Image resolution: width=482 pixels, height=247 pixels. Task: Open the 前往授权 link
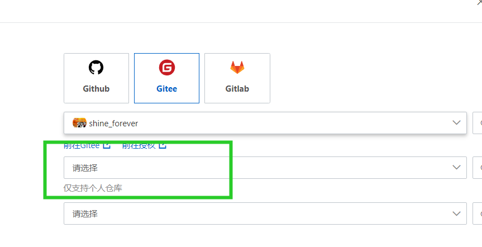coord(139,145)
